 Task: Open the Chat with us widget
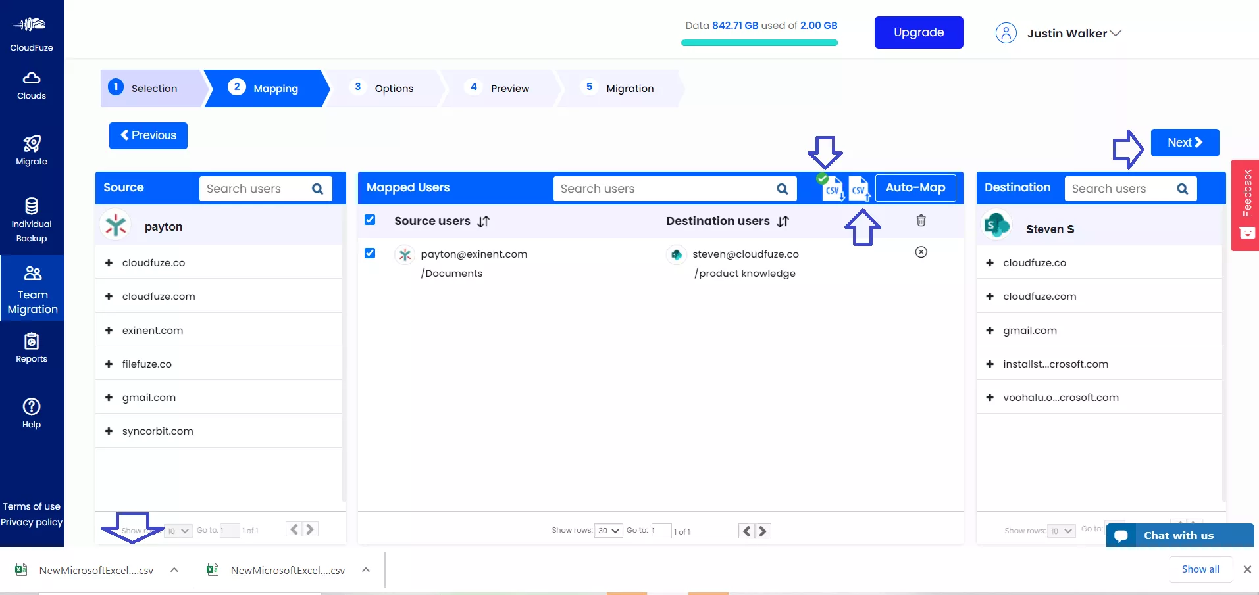click(x=1180, y=535)
